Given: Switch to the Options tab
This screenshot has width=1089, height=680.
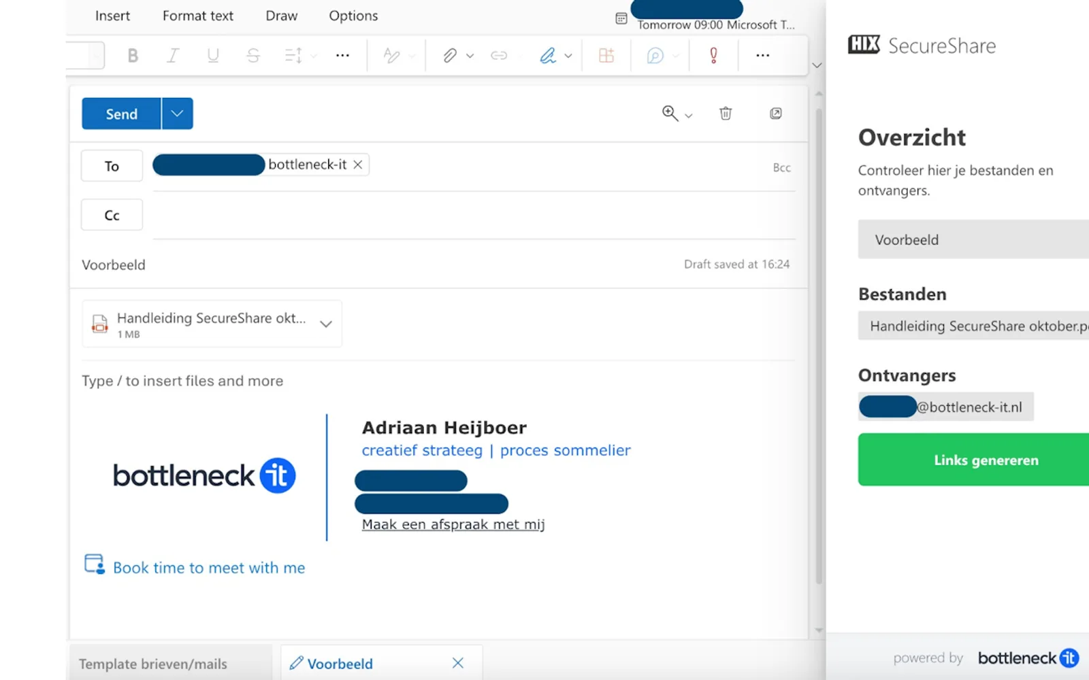Looking at the screenshot, I should 353,16.
